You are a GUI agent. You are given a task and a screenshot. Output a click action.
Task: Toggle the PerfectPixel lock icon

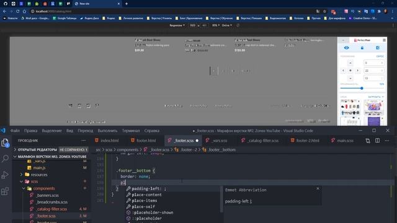coord(362,48)
